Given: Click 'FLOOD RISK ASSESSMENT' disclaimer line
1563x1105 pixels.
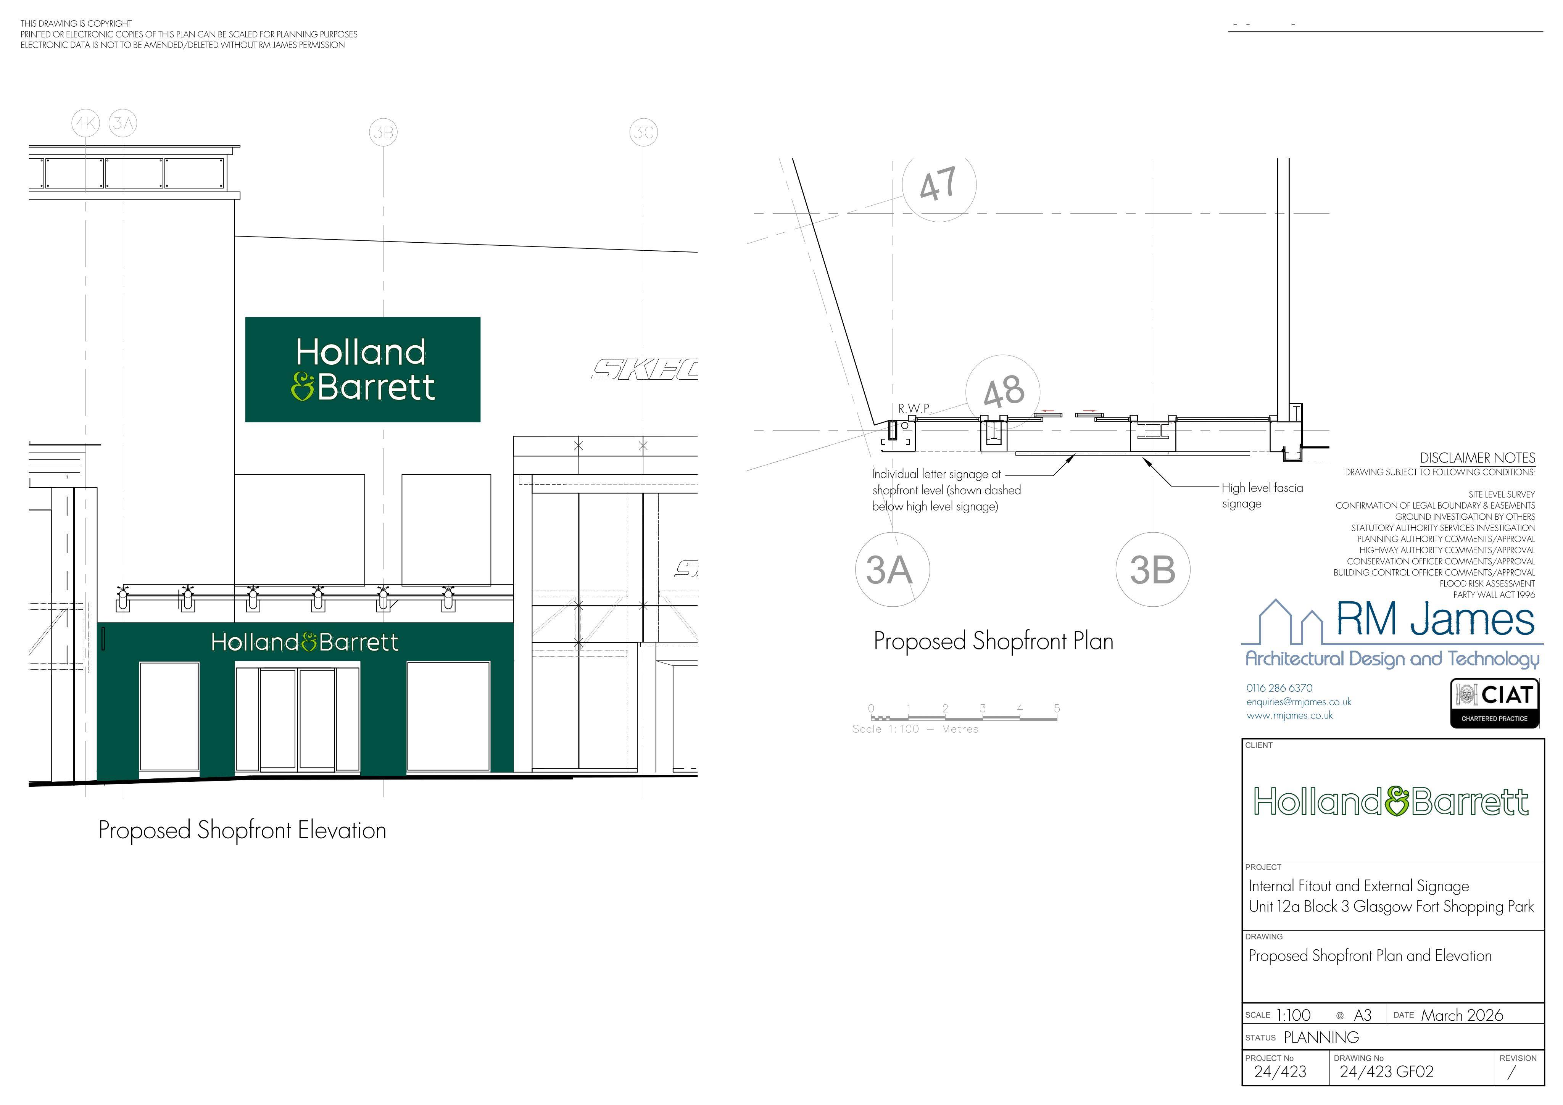Looking at the screenshot, I should 1487,583.
